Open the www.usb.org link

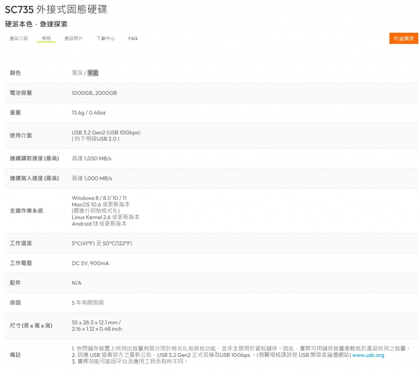pos(368,355)
